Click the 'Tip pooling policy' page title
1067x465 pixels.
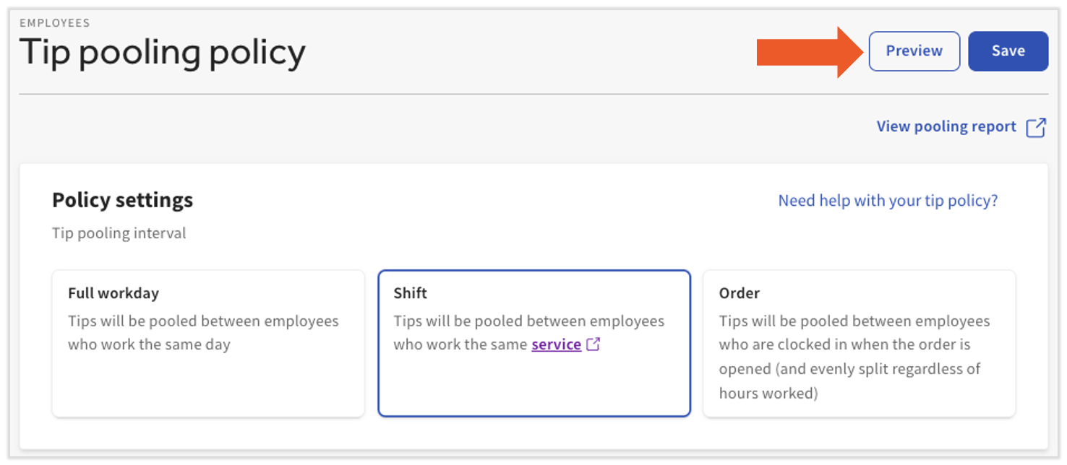163,53
